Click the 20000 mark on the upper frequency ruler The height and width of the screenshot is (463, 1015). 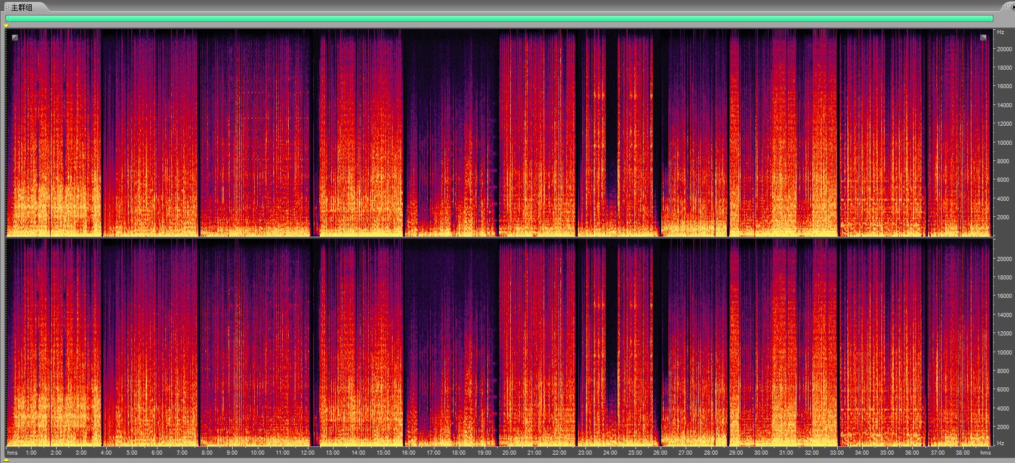click(1004, 49)
